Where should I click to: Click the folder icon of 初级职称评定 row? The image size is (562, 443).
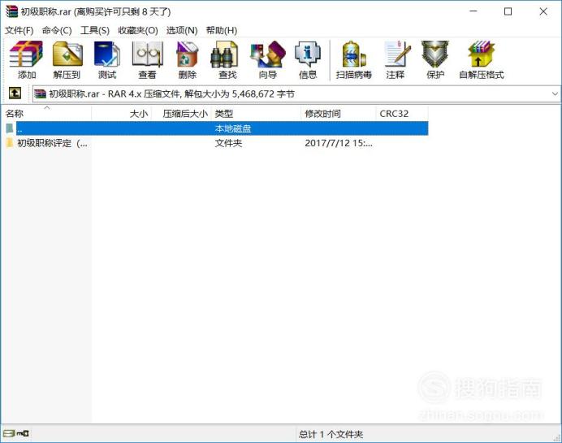[x=10, y=143]
